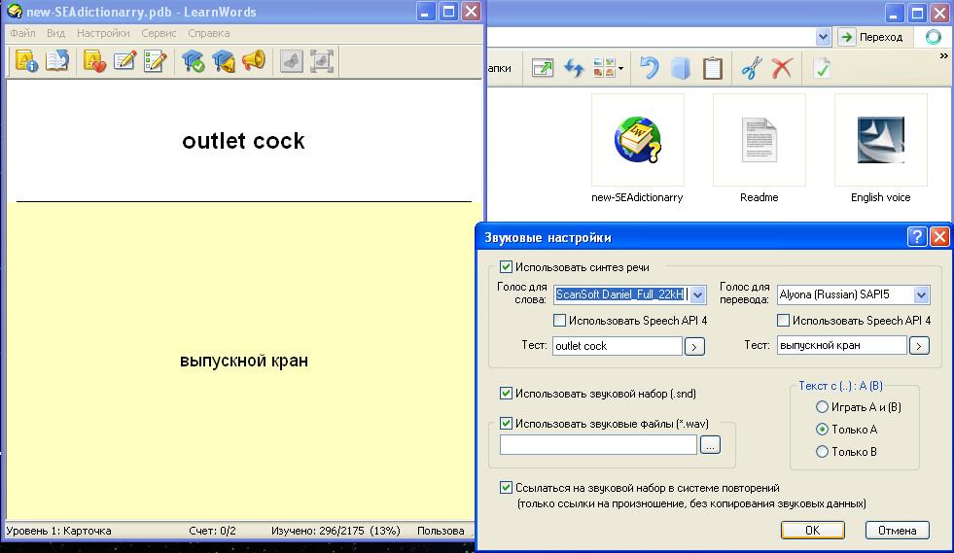Open the dialog help question-mark button

(x=916, y=237)
